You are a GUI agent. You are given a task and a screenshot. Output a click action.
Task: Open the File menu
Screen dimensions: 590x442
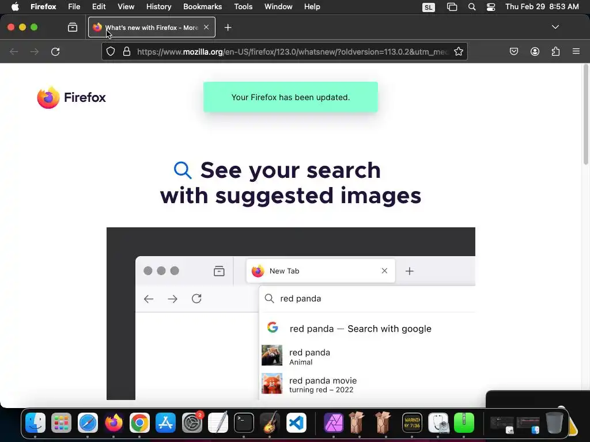[x=74, y=7]
